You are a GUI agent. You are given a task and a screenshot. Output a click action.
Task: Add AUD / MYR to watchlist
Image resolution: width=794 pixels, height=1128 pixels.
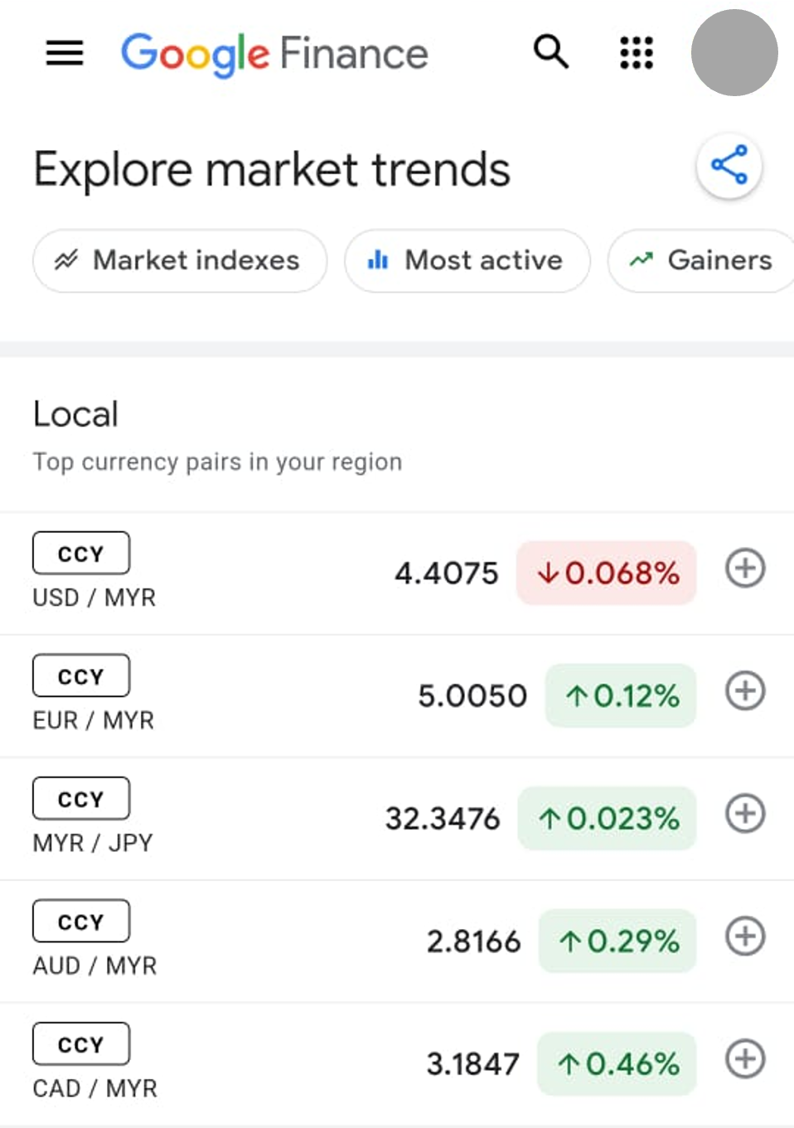click(x=745, y=937)
